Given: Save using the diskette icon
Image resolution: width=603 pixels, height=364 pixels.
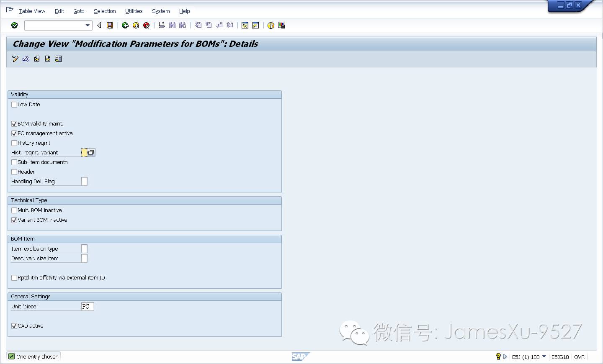Looking at the screenshot, I should point(110,26).
